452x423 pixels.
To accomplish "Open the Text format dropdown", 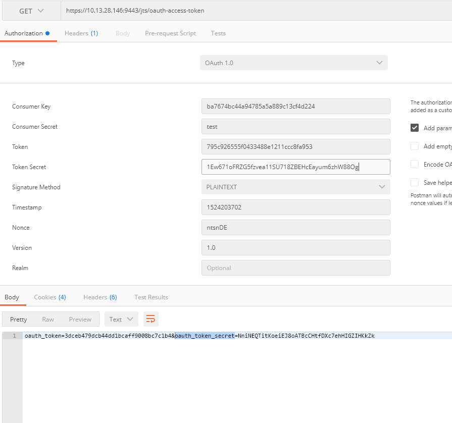I will pos(121,319).
